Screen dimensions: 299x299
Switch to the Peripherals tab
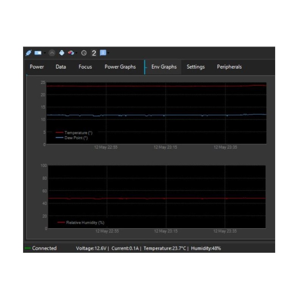[x=229, y=67]
